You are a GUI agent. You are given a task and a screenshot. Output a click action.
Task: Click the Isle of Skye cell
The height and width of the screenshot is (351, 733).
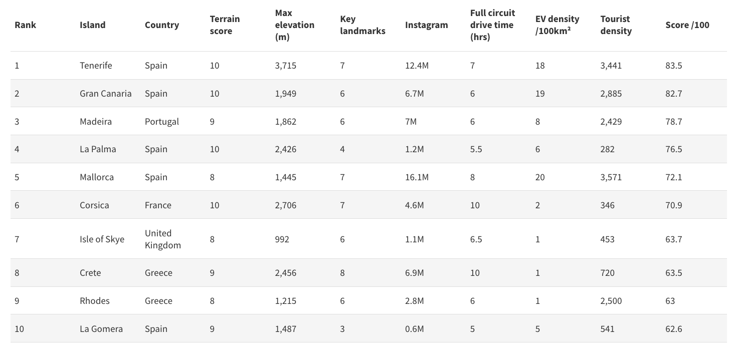102,239
